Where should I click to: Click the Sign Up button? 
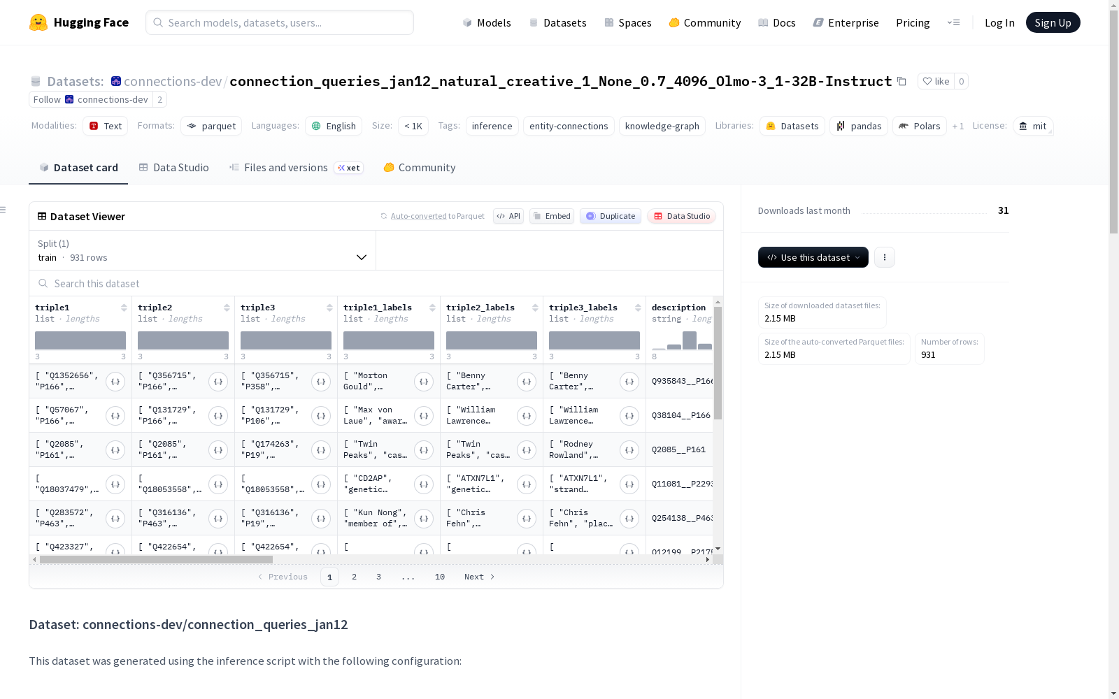point(1053,22)
